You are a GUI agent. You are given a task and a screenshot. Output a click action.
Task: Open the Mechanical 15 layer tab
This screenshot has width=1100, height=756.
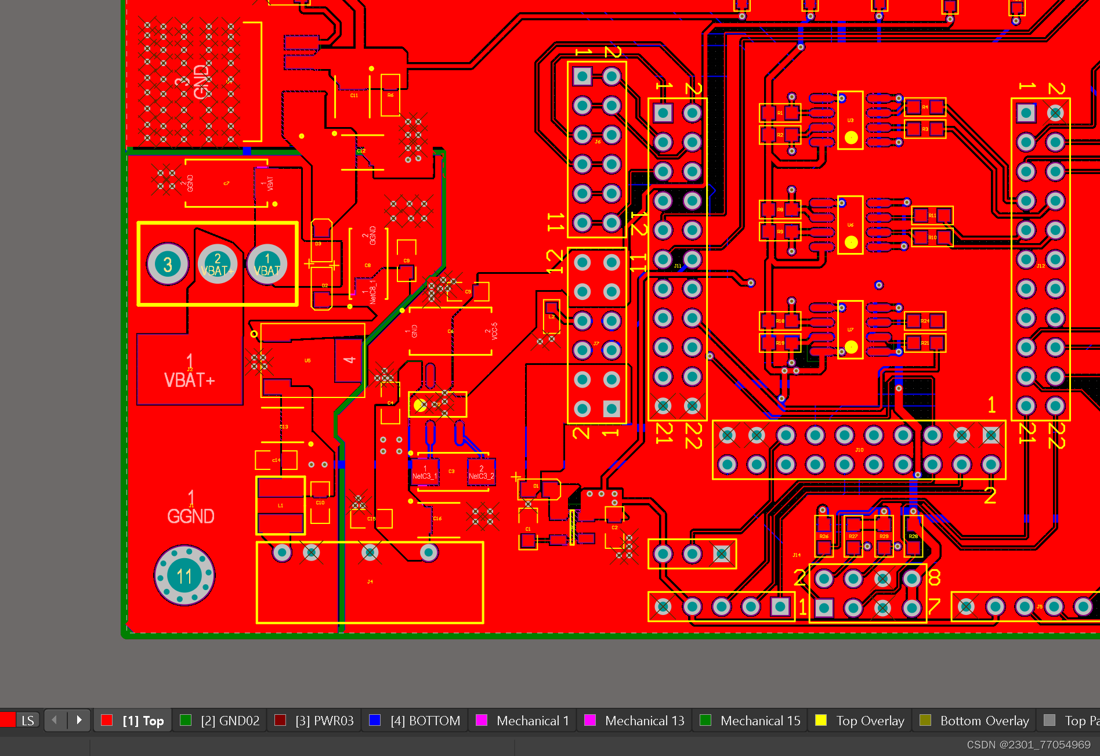coord(750,721)
